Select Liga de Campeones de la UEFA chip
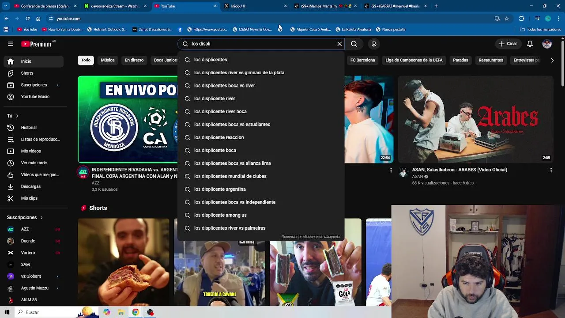565x318 pixels. pos(414,60)
